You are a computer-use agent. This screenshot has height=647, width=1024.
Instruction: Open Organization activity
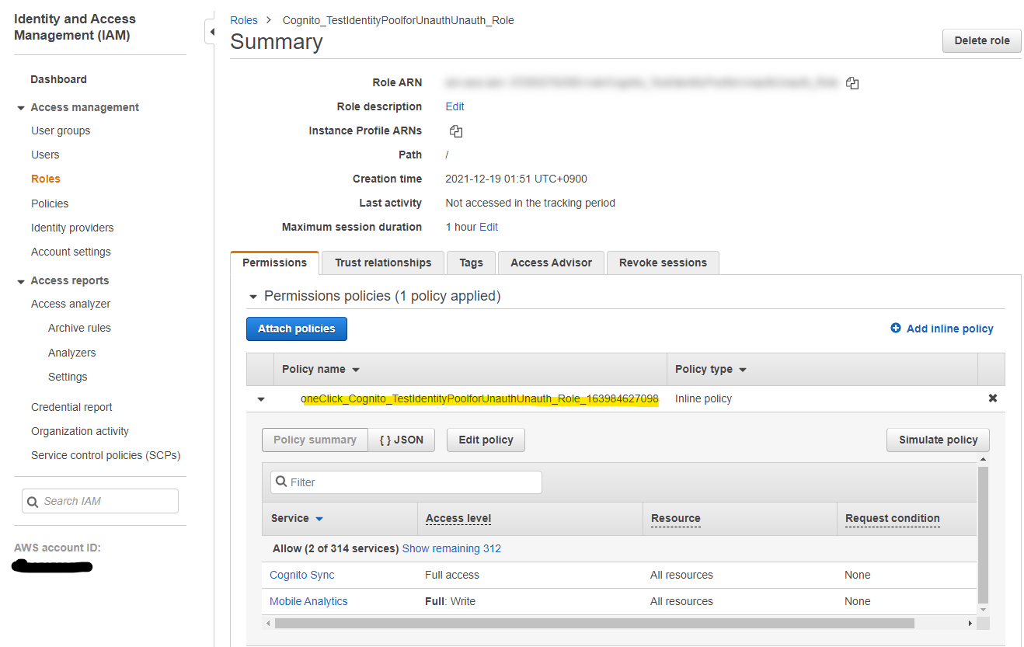[80, 431]
